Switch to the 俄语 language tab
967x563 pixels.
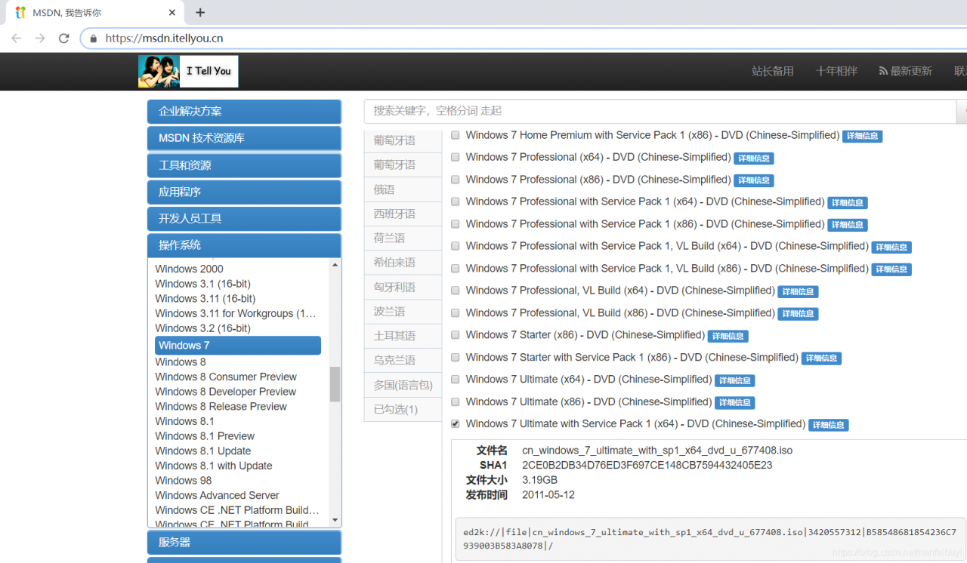click(x=403, y=189)
